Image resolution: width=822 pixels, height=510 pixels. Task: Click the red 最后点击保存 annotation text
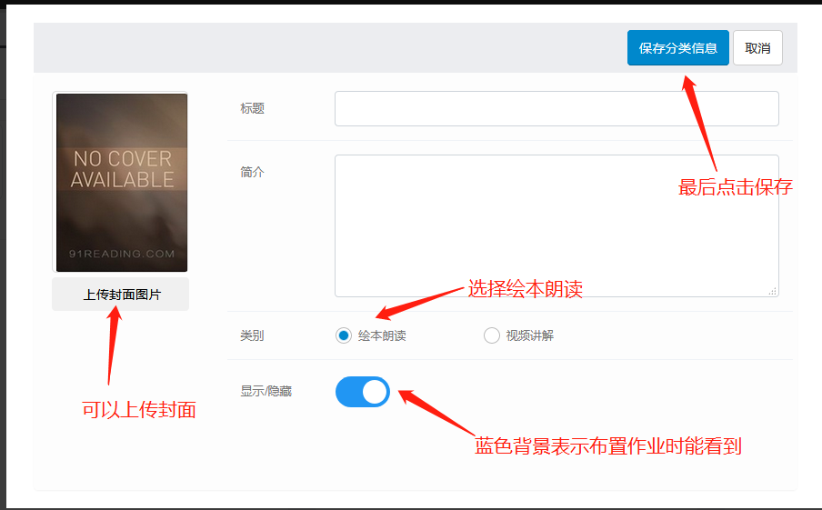point(736,188)
